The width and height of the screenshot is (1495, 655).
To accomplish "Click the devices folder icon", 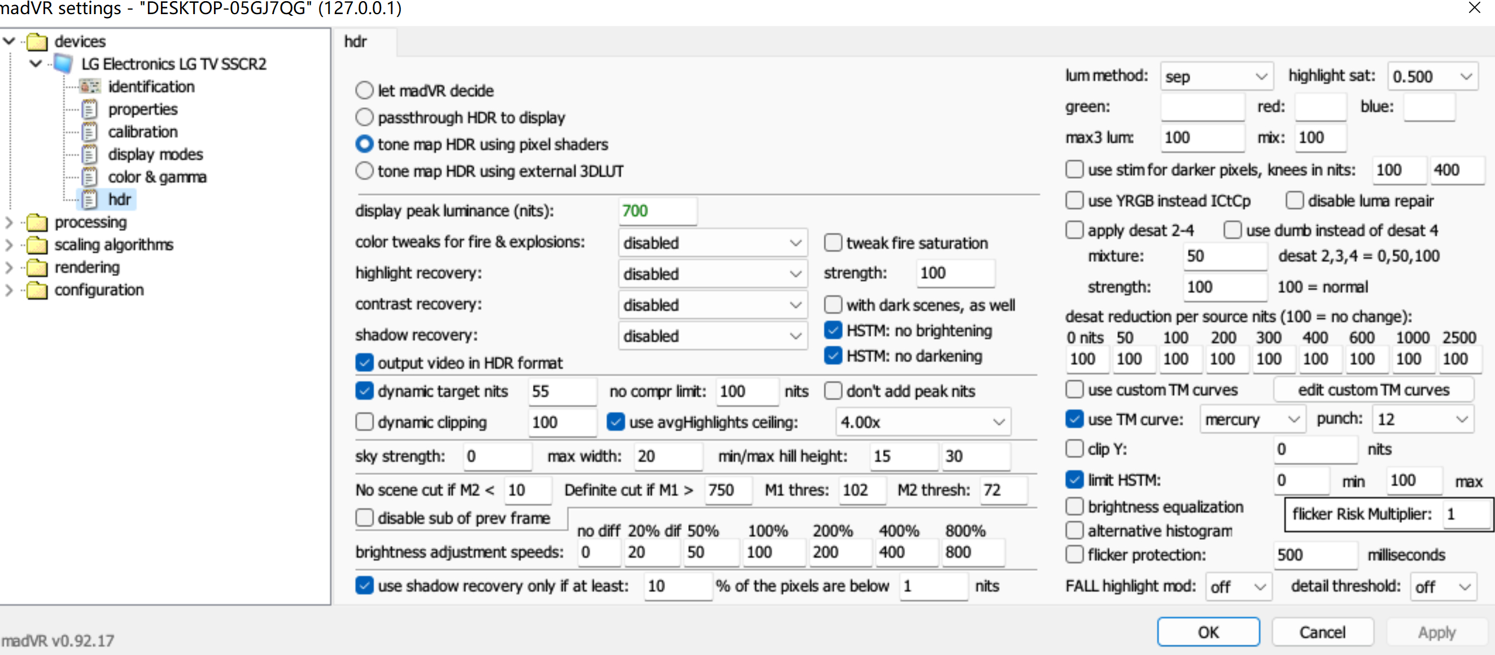I will pos(37,42).
